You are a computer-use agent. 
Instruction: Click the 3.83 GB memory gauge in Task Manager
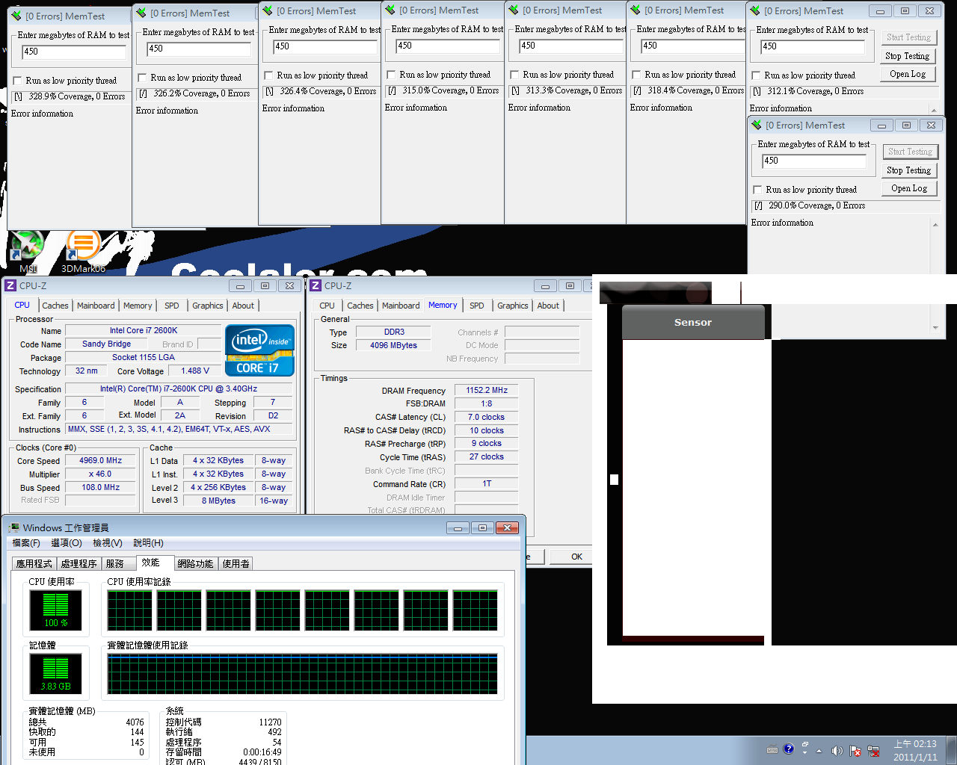pos(55,672)
